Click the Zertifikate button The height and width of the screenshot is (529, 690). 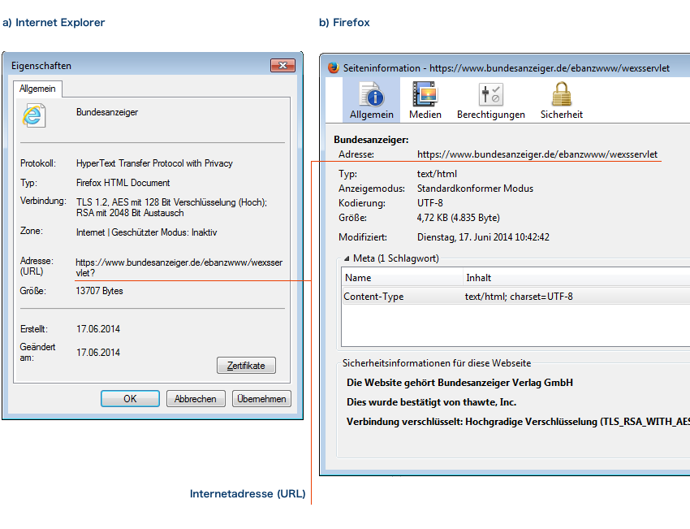click(x=246, y=365)
